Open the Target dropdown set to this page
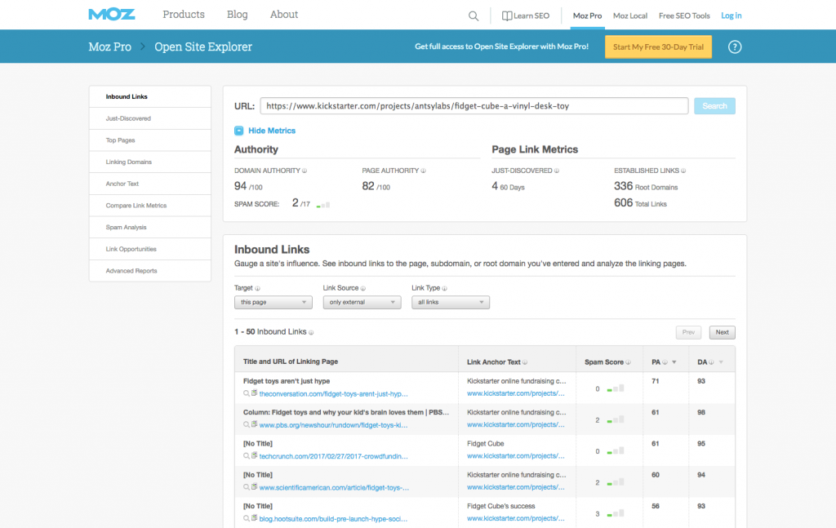This screenshot has height=528, width=836. point(273,302)
